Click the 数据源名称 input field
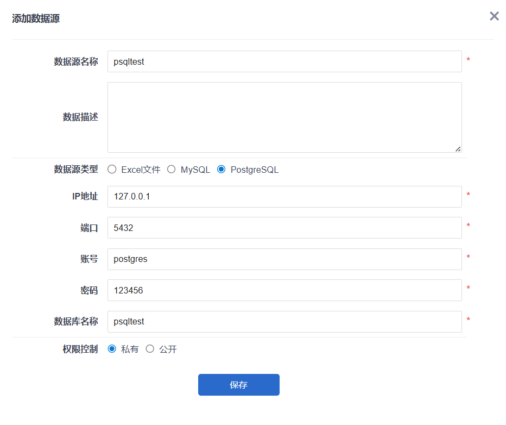 click(284, 61)
